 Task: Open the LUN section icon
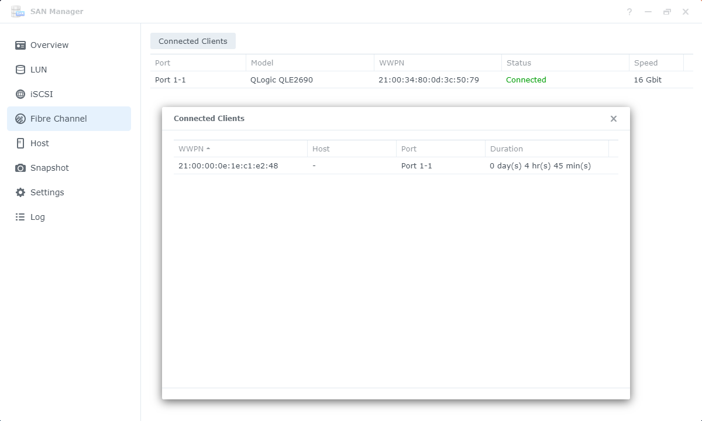click(20, 70)
